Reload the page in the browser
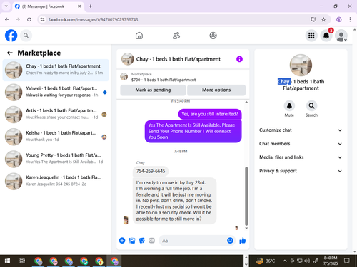The image size is (357, 267). [x=29, y=19]
